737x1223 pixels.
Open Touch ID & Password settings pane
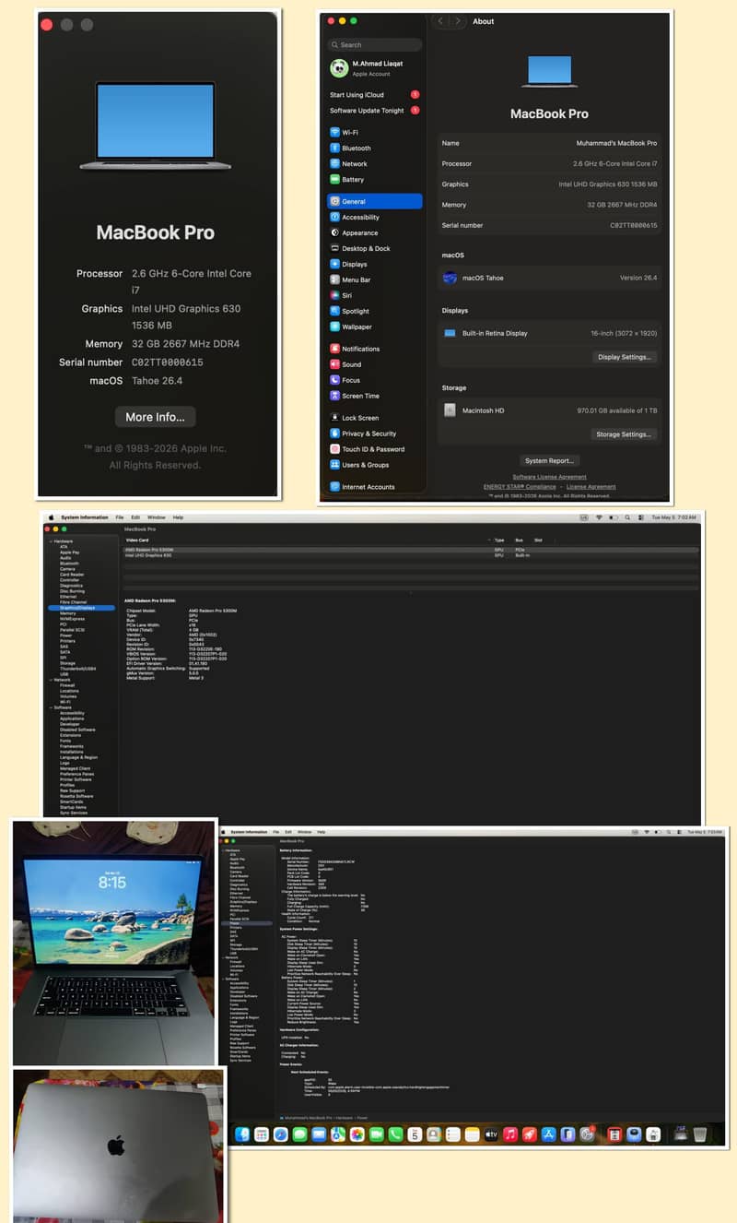pyautogui.click(x=374, y=449)
